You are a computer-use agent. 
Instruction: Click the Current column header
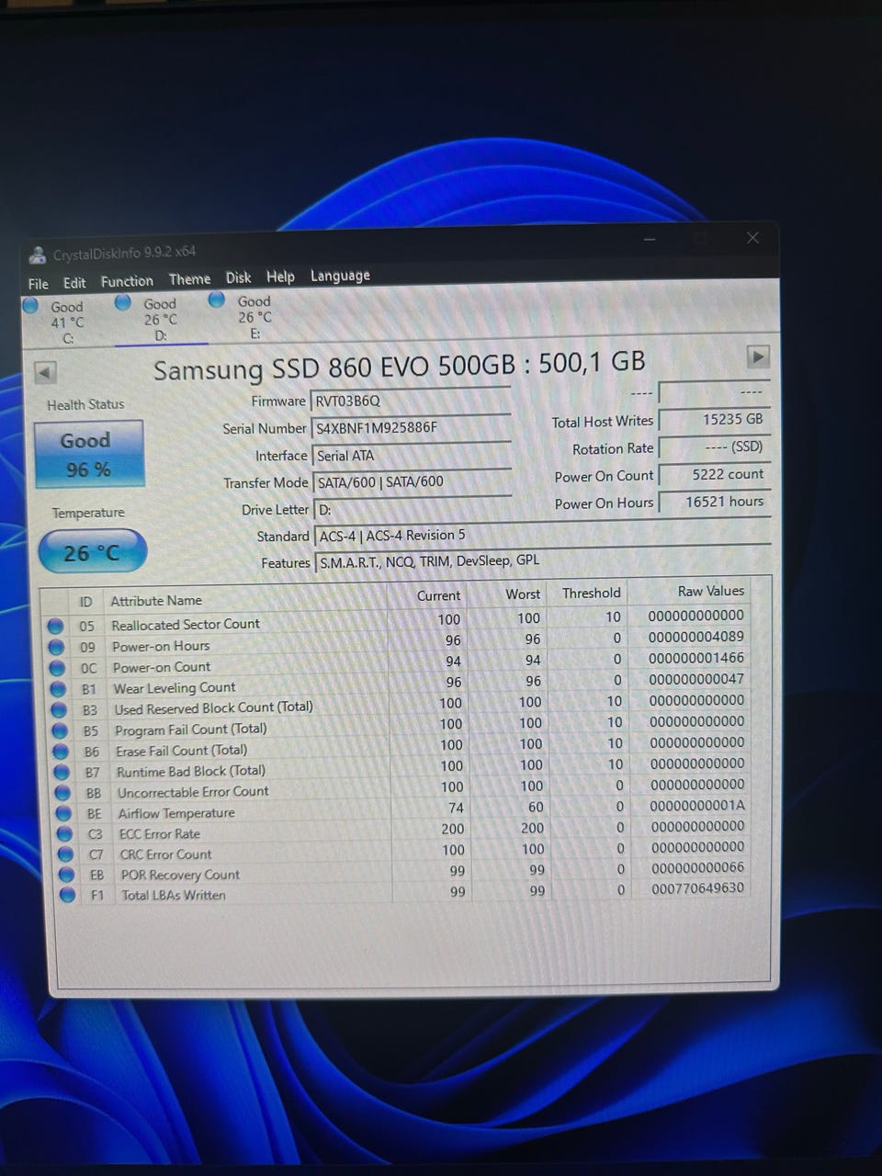pos(438,595)
